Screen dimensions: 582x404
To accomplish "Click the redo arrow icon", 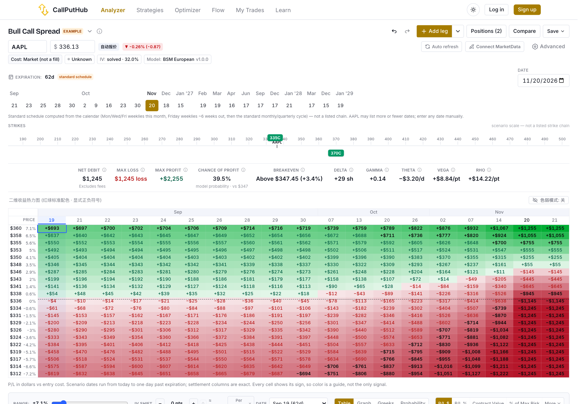I will (x=407, y=31).
